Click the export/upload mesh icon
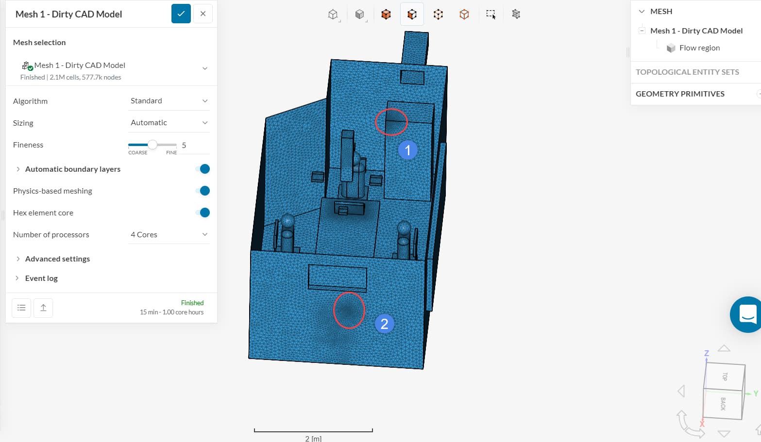 pyautogui.click(x=43, y=308)
